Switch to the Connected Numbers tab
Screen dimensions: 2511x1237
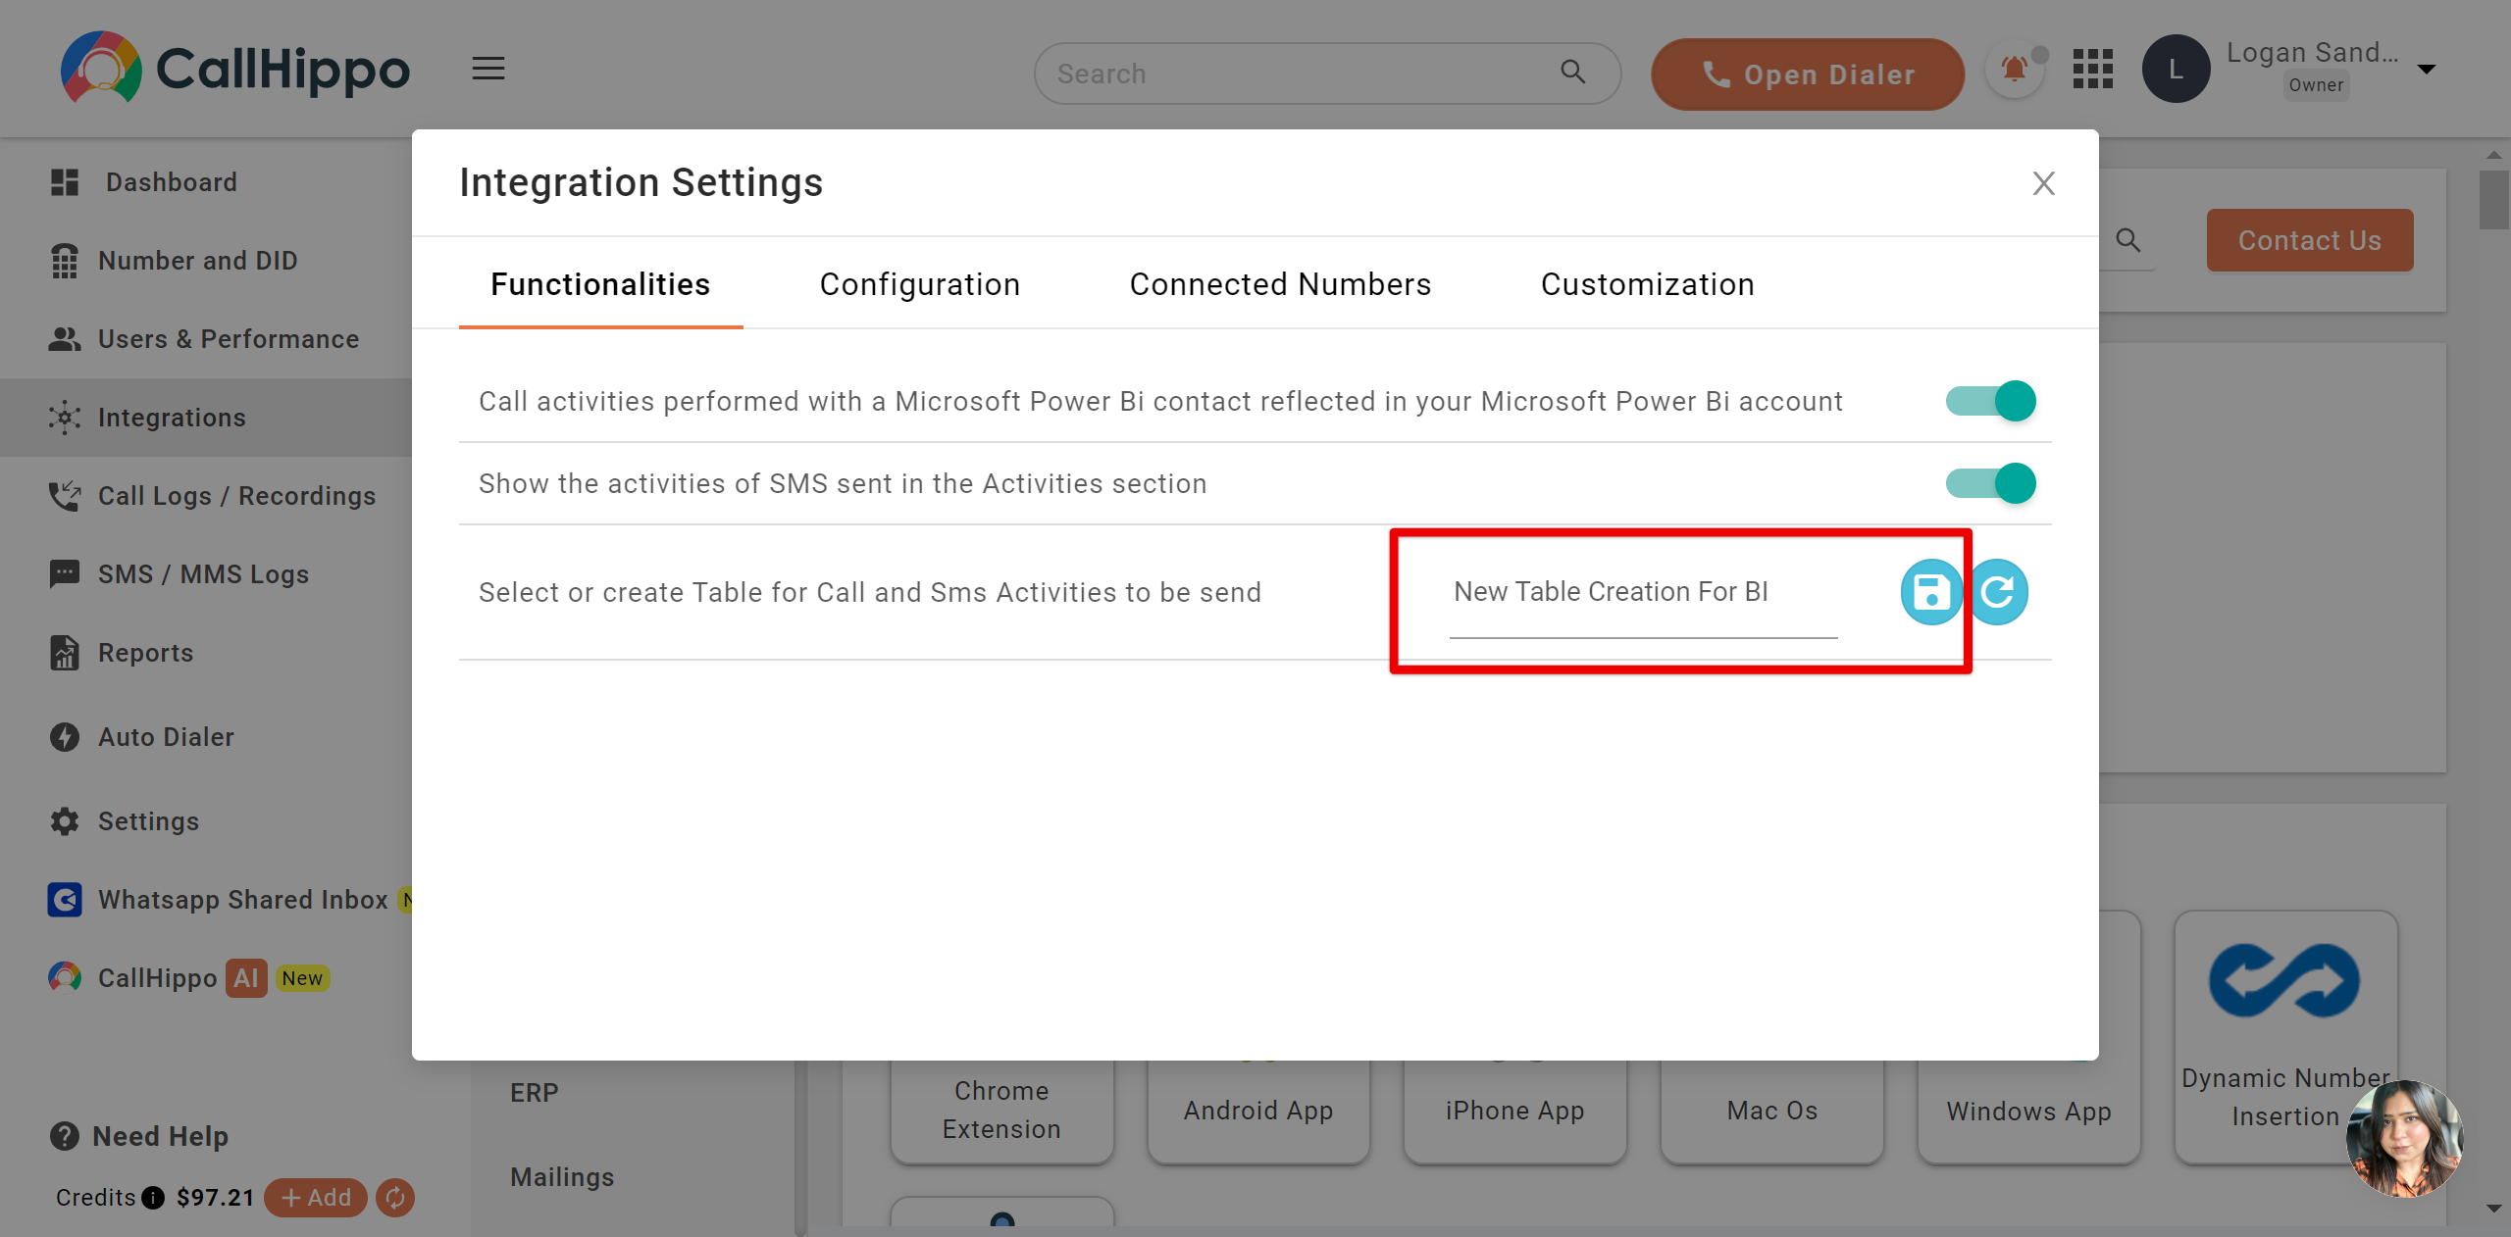click(1281, 284)
